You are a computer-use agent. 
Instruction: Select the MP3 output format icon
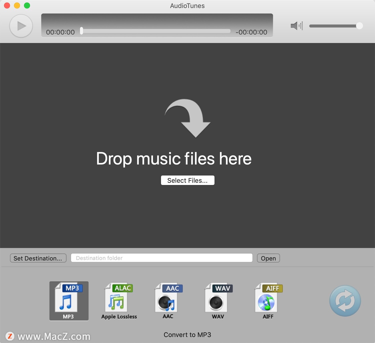(x=69, y=301)
